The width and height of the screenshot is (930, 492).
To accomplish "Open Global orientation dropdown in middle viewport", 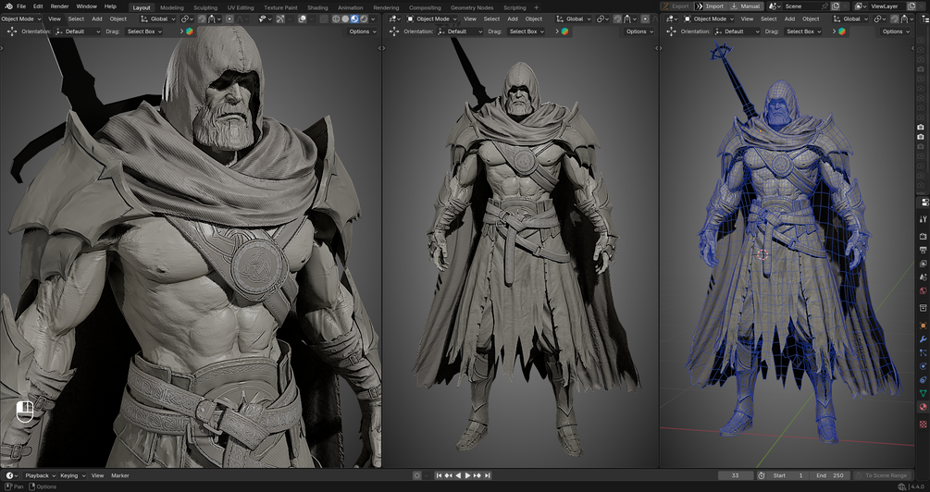I will pos(574,19).
